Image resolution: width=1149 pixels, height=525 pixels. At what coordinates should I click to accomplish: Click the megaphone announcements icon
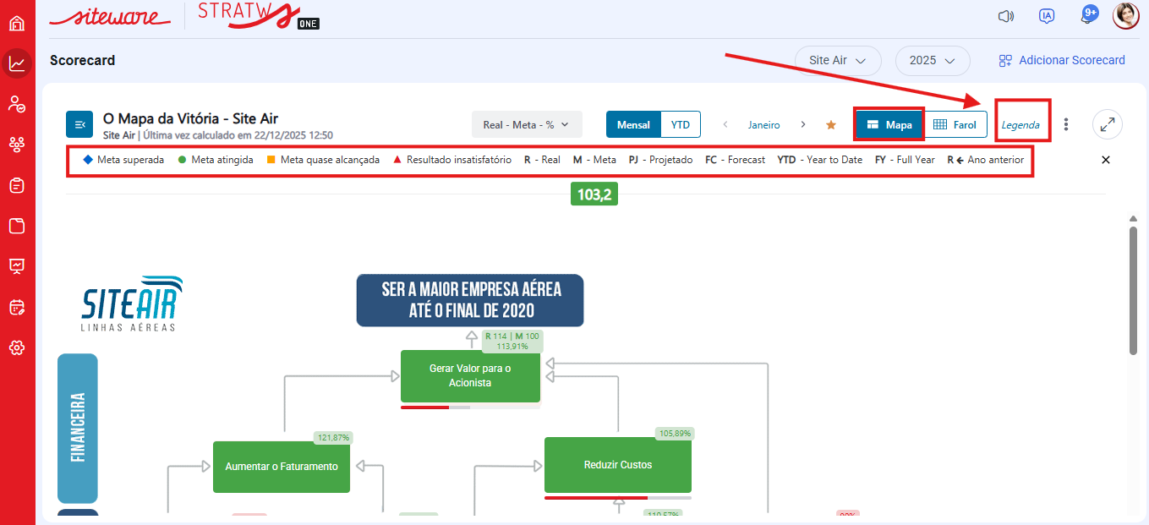pos(1005,16)
